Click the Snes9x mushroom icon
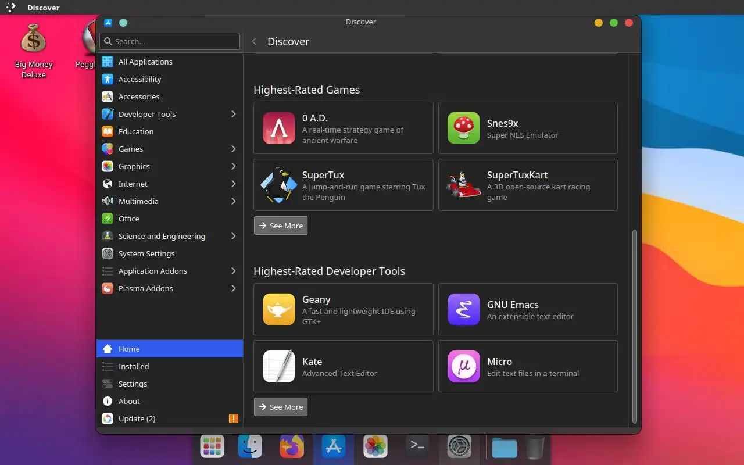Image resolution: width=744 pixels, height=465 pixels. [x=464, y=128]
